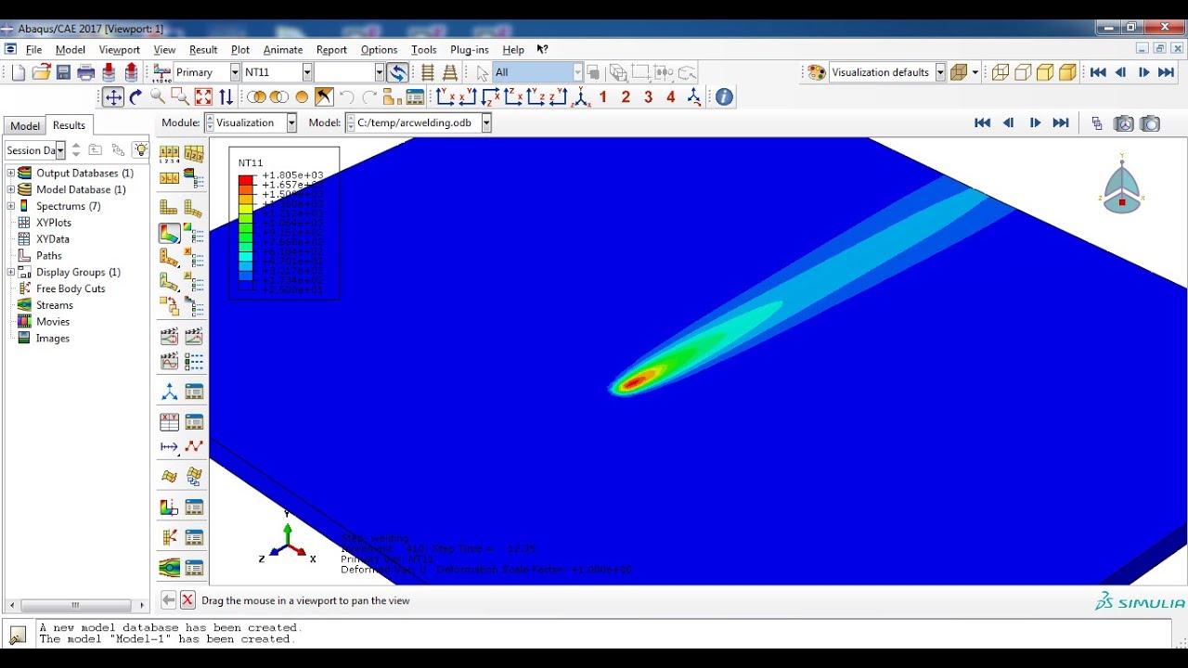Open the color palette icon

(817, 72)
